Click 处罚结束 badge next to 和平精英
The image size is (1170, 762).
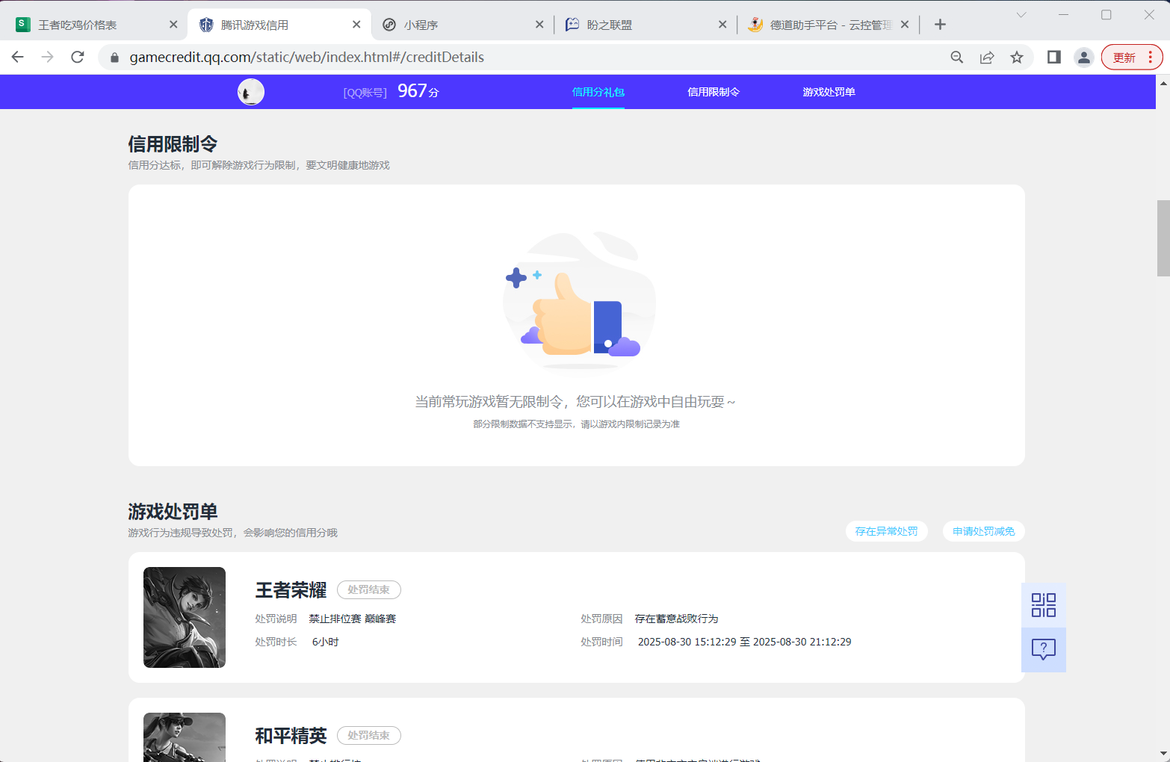click(x=369, y=736)
